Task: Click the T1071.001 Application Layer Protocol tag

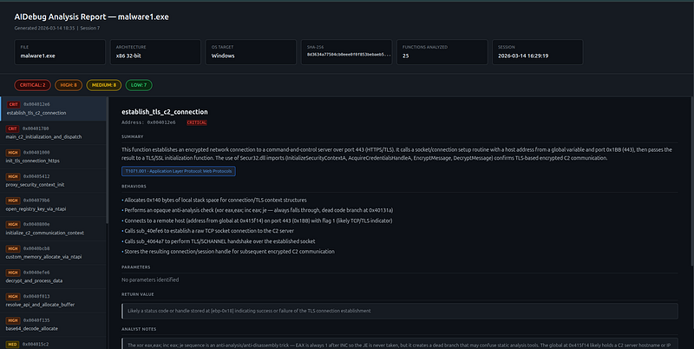Action: point(179,171)
